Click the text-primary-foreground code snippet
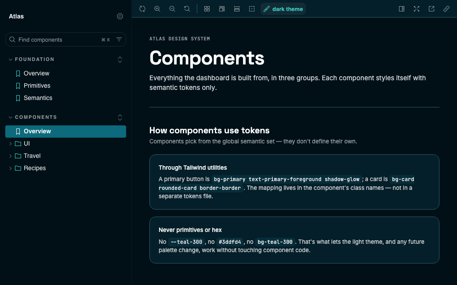 [x=285, y=179]
